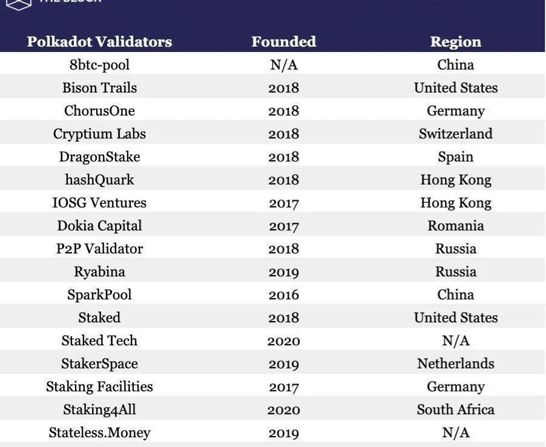The height and width of the screenshot is (447, 546).
Task: Select the DragonStake validator cell
Action: [99, 157]
